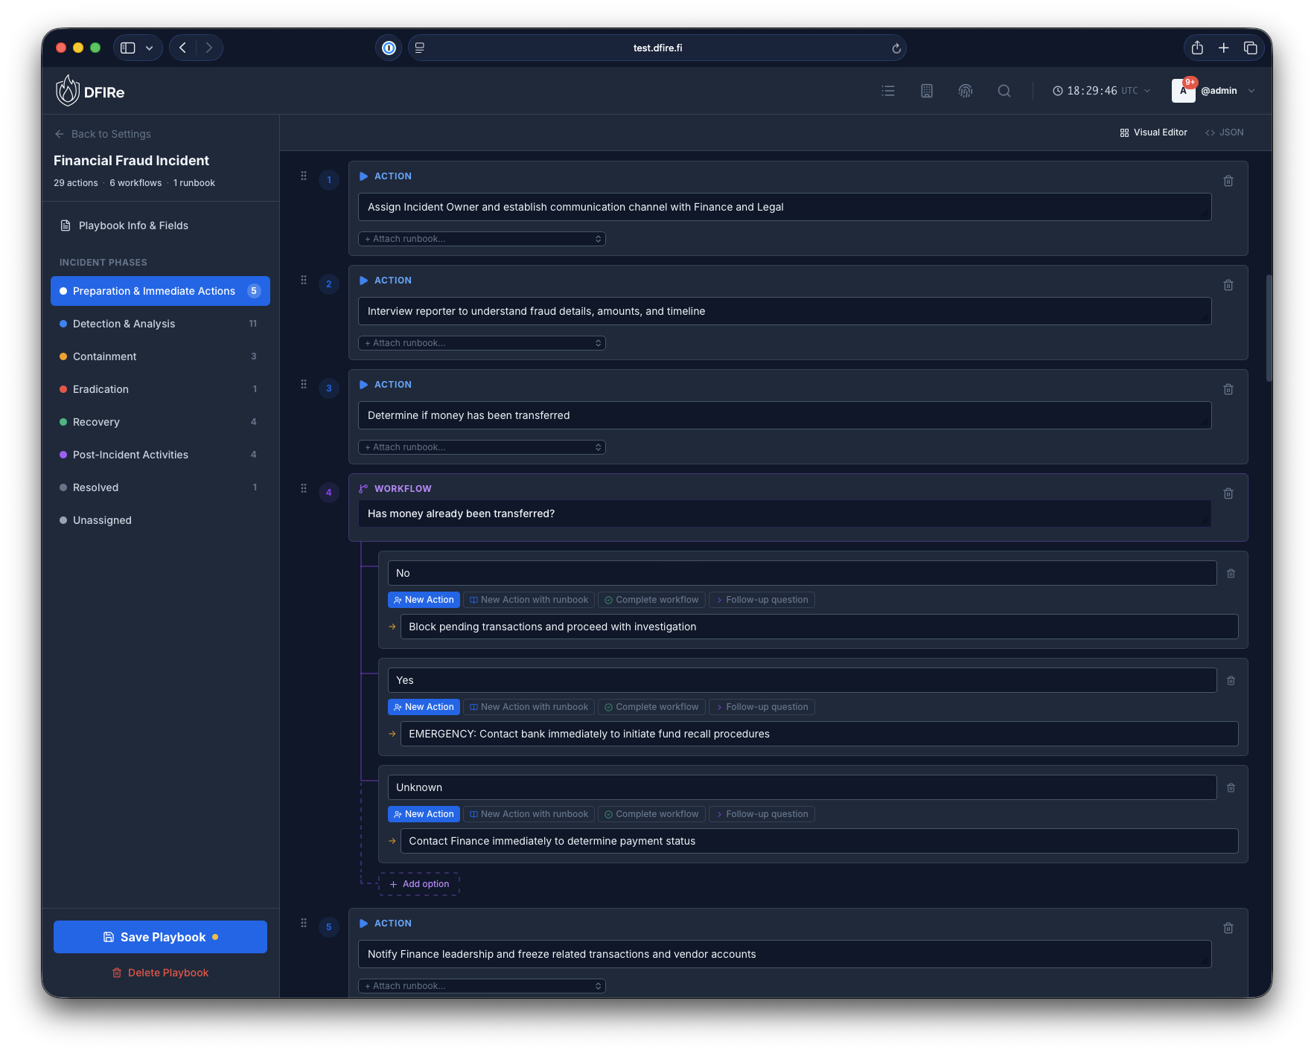Remove the 'Yes' option via trash icon
The image size is (1314, 1053).
1231,681
